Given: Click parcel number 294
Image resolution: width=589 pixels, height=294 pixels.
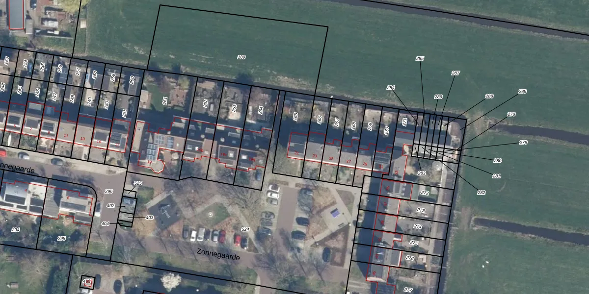Looking at the screenshot, I should point(16,230).
